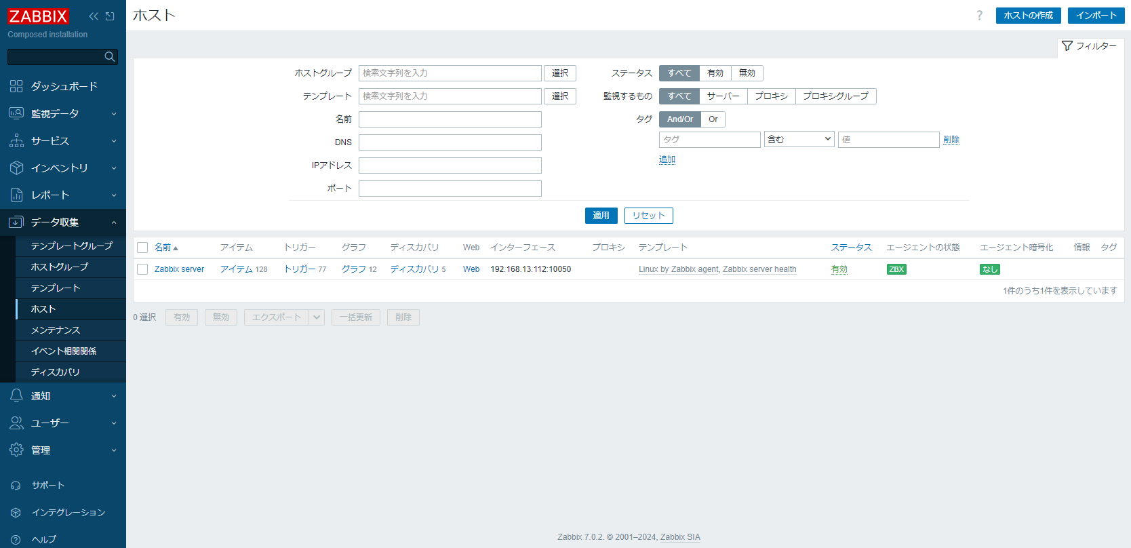The width and height of the screenshot is (1131, 548).
Task: Collapse the sidebar with double-chevron icon
Action: [94, 16]
